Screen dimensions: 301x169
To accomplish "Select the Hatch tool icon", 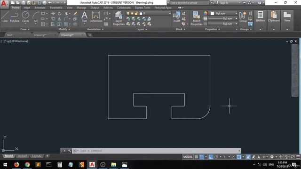I will [x=43, y=24].
